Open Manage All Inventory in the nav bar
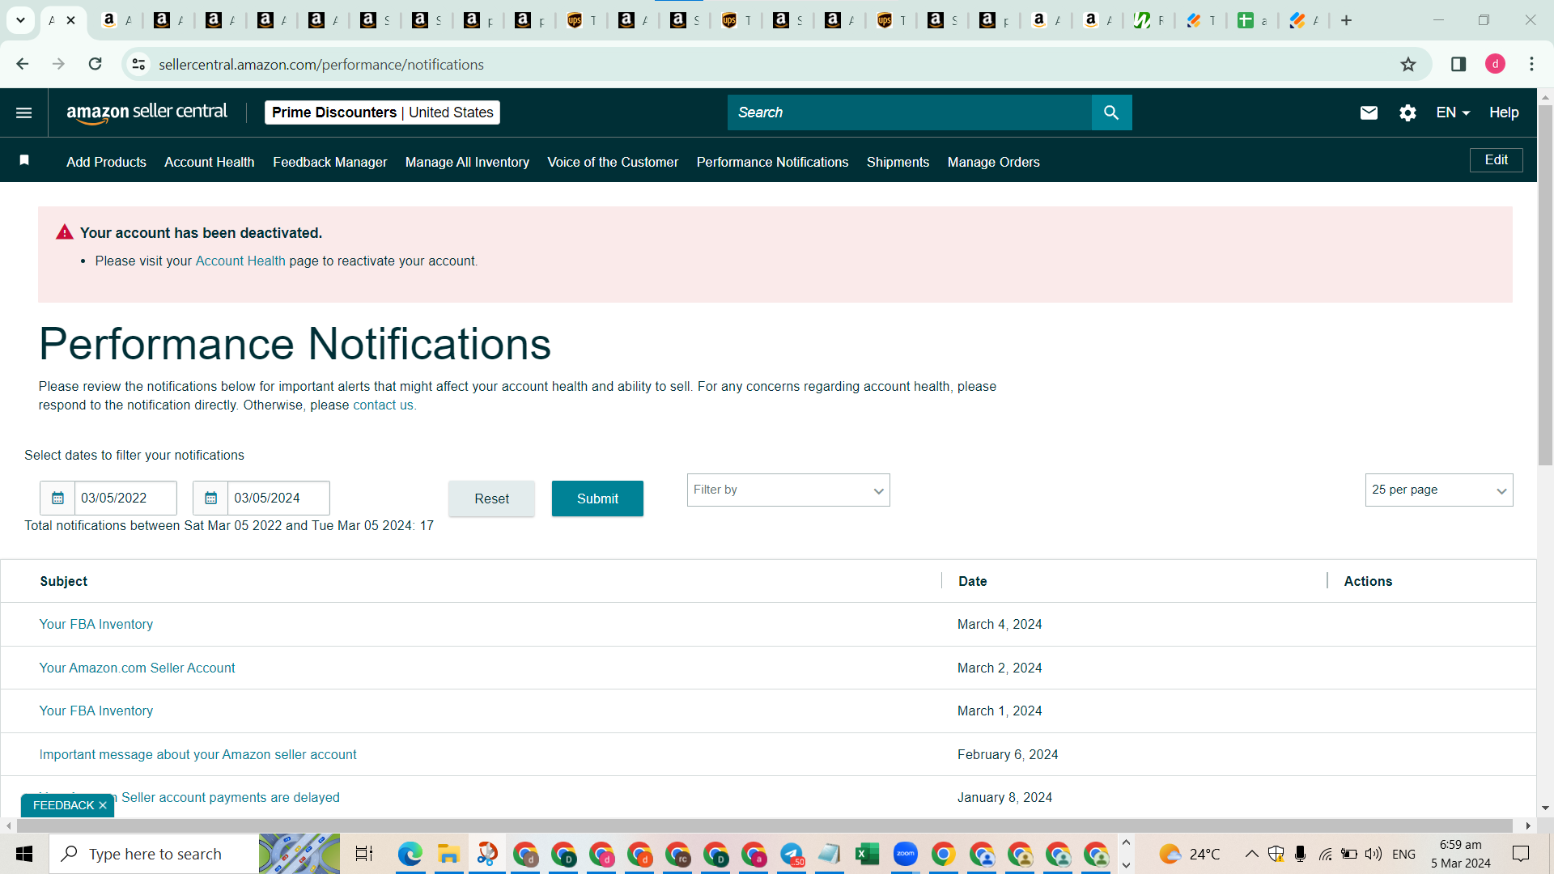The image size is (1554, 874). click(467, 162)
